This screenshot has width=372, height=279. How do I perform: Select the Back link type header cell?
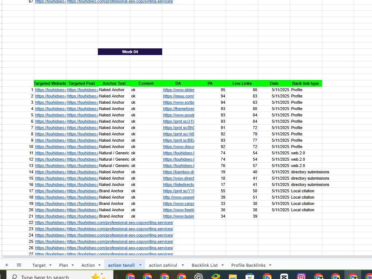(305, 83)
